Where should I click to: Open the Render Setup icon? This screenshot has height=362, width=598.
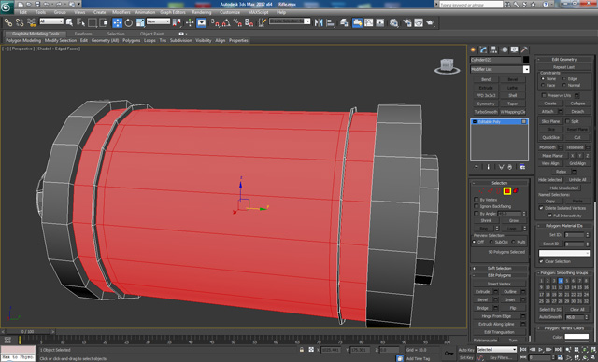[x=407, y=22]
